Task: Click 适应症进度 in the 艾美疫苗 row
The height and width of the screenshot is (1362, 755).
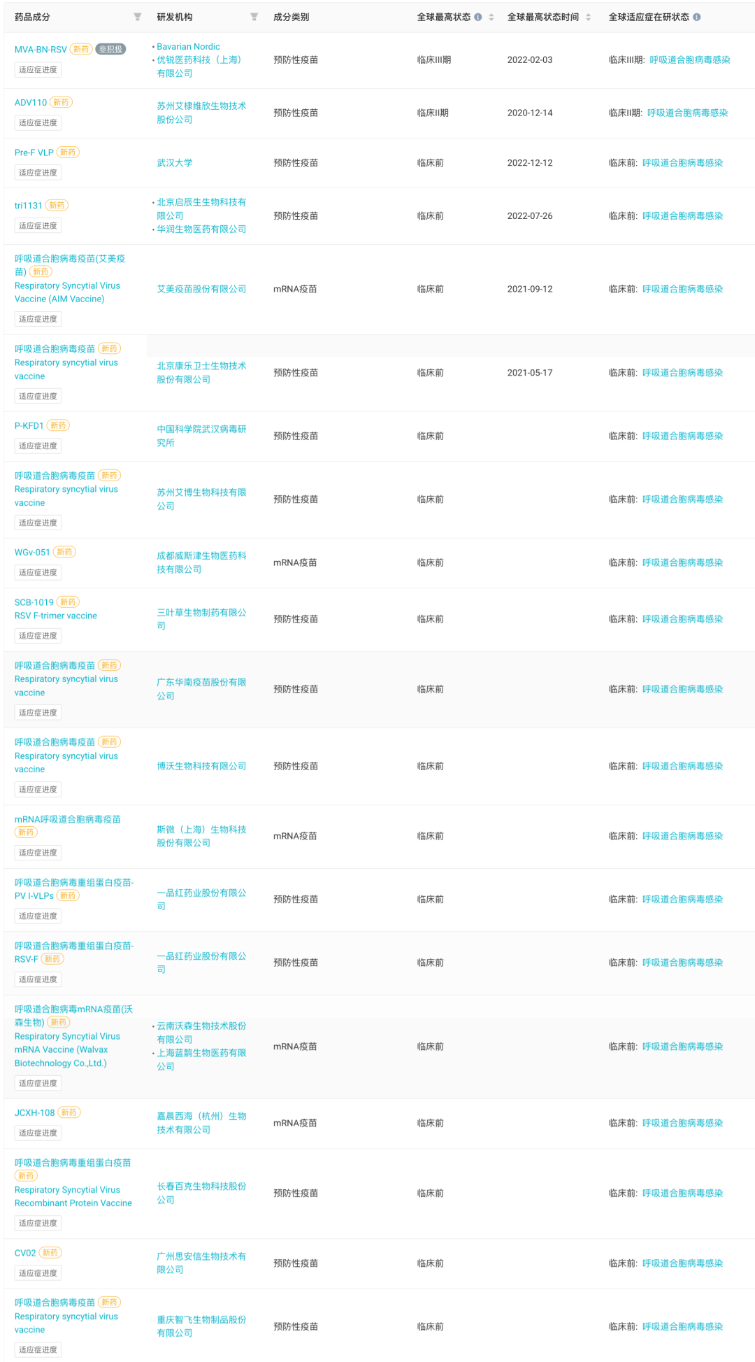Action: (38, 319)
